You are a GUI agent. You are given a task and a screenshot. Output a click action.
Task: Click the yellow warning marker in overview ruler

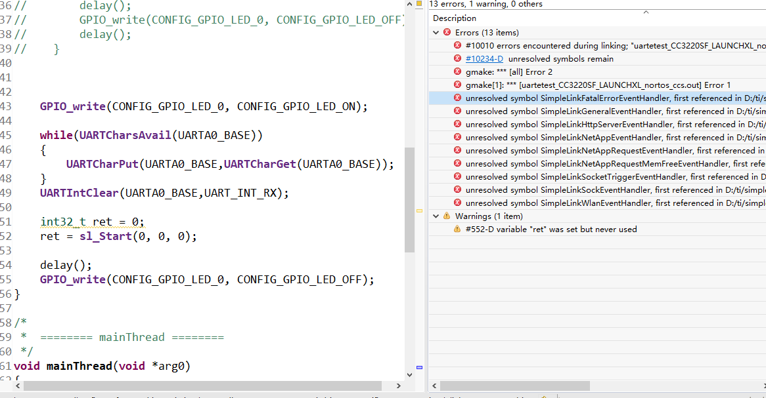coord(419,210)
